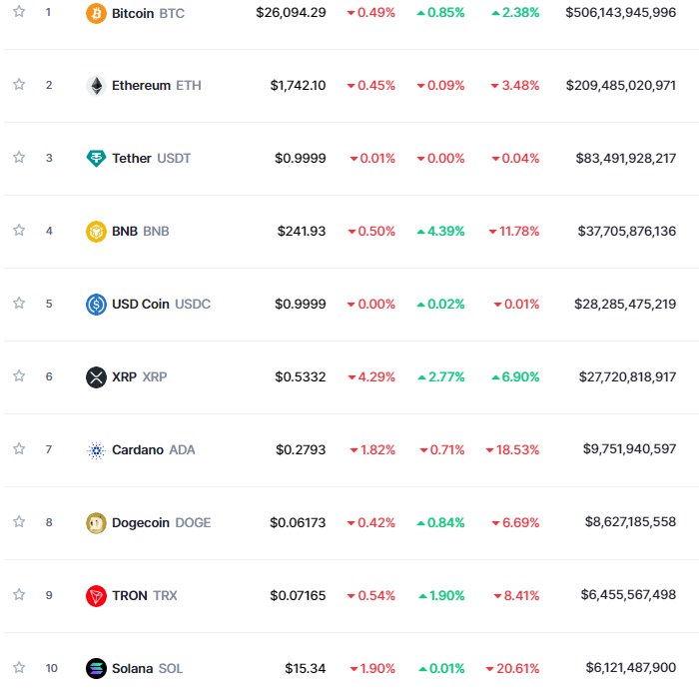Click the TRON TRX name link
The image size is (699, 694).
coord(144,596)
